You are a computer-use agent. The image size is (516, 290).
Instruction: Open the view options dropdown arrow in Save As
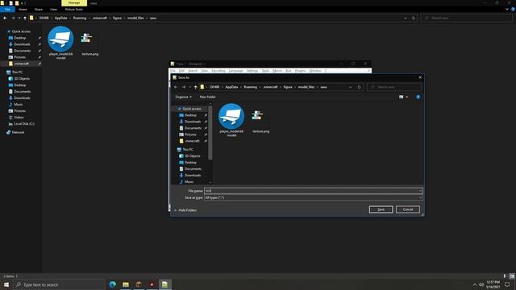(x=407, y=97)
